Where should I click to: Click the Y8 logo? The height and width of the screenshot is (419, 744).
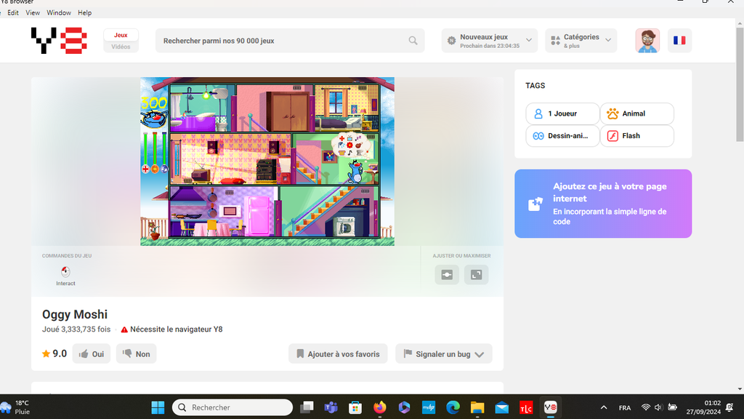[x=59, y=41]
